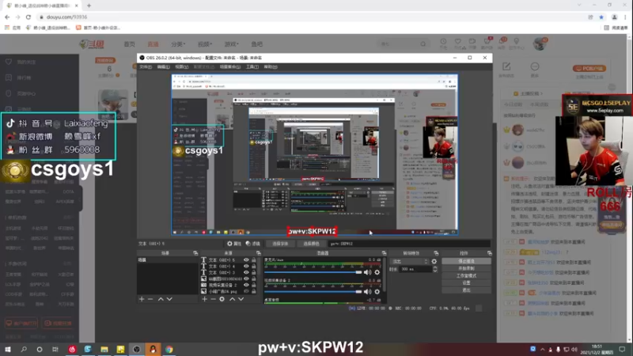Image resolution: width=633 pixels, height=356 pixels.
Task: Click the text field next to 选择颜色
Action: [x=408, y=244]
